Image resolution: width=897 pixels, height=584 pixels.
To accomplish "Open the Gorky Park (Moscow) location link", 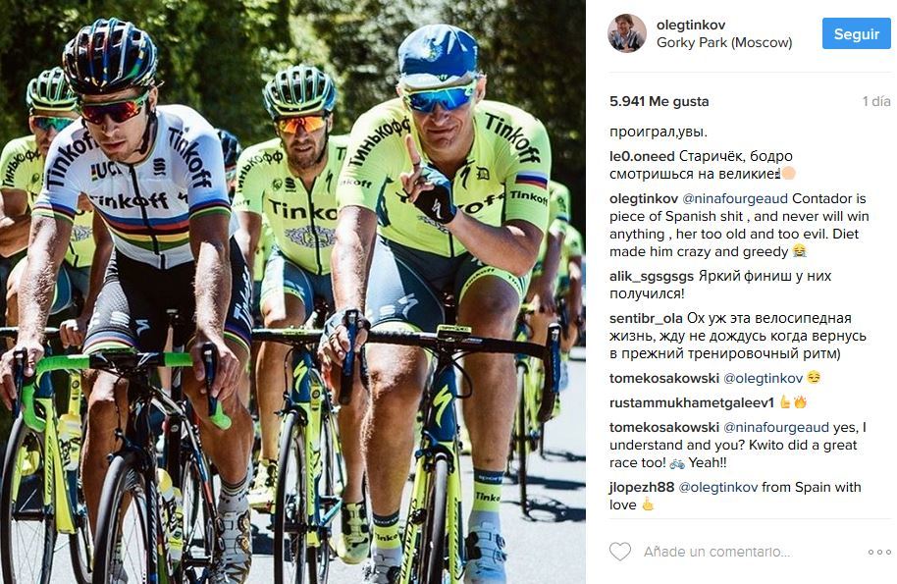I will pos(724,43).
